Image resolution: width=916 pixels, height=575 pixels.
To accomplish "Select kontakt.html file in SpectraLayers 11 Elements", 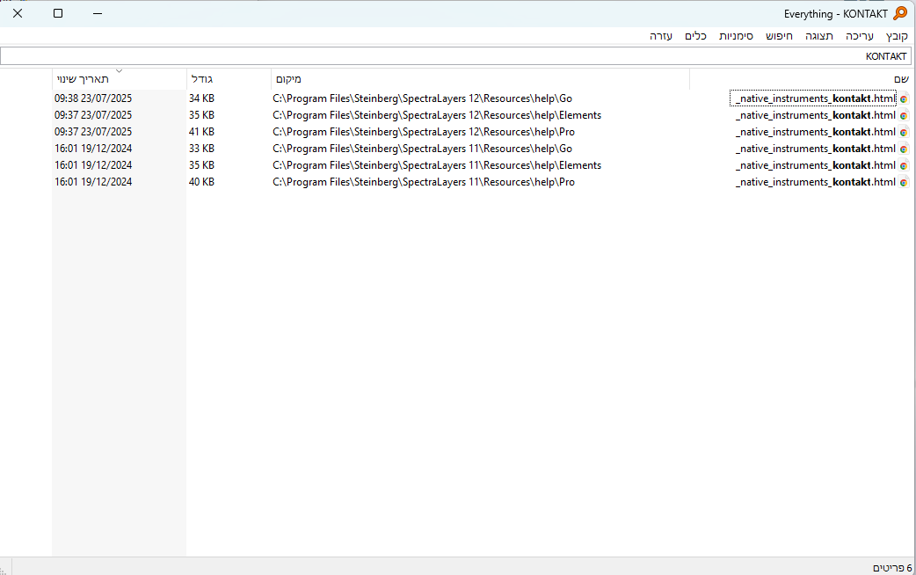I will click(815, 165).
